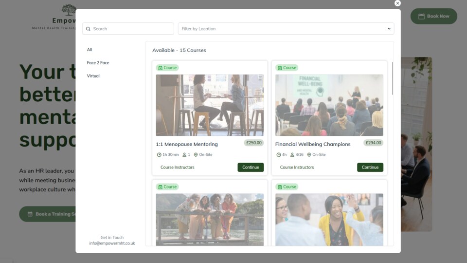Click the calendar icon in the Book Now button

click(421, 16)
